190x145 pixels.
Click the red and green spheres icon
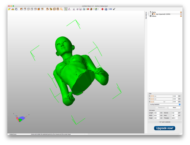click(x=88, y=9)
